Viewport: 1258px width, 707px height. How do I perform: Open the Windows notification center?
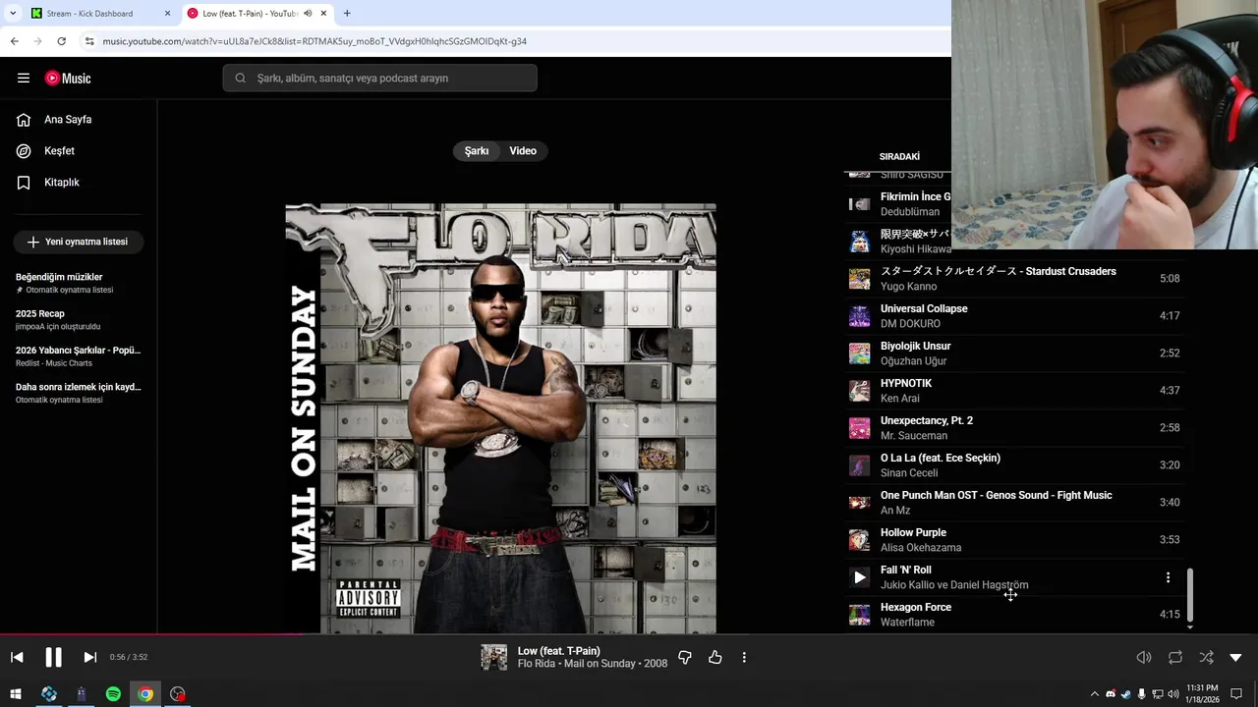point(1236,694)
